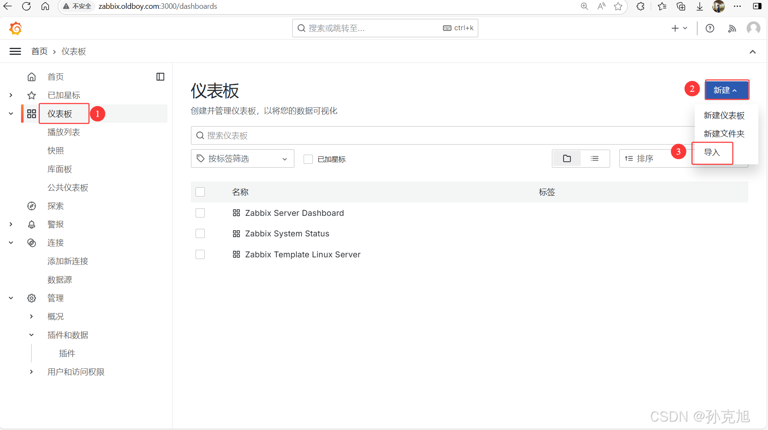Open browser settings ellipsis menu
768x430 pixels.
pyautogui.click(x=737, y=6)
